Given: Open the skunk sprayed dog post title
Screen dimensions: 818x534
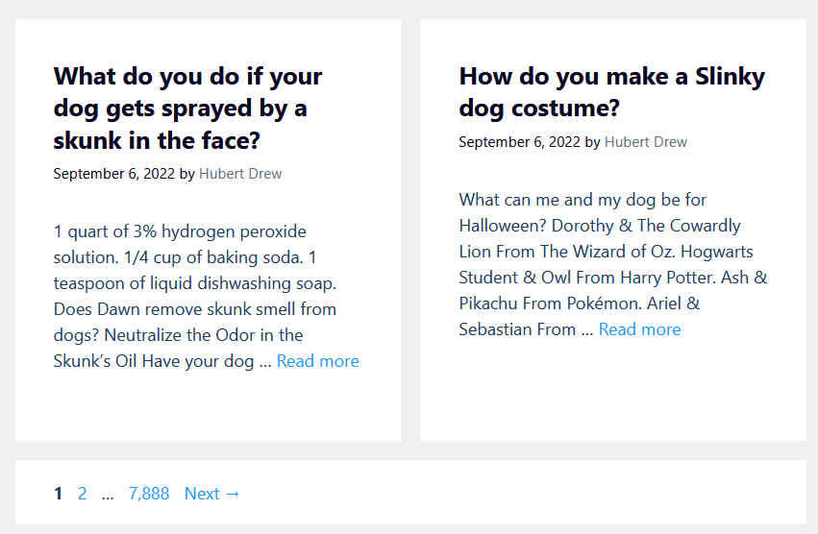Looking at the screenshot, I should (x=187, y=108).
